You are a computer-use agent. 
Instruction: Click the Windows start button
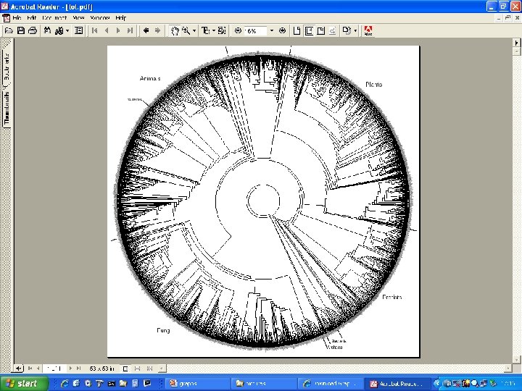24,383
